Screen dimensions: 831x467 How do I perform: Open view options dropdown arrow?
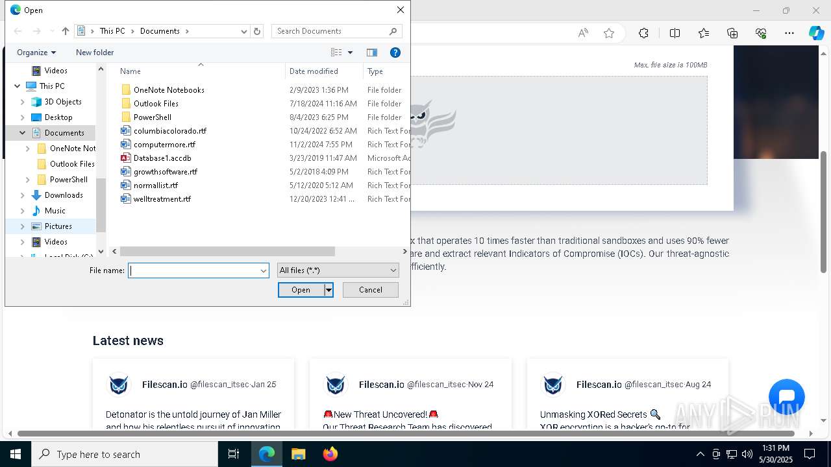tap(351, 53)
